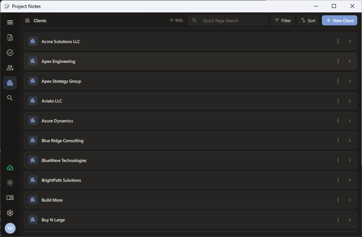Open more options for Acme Solutions LLC
362x237 pixels.
click(338, 41)
